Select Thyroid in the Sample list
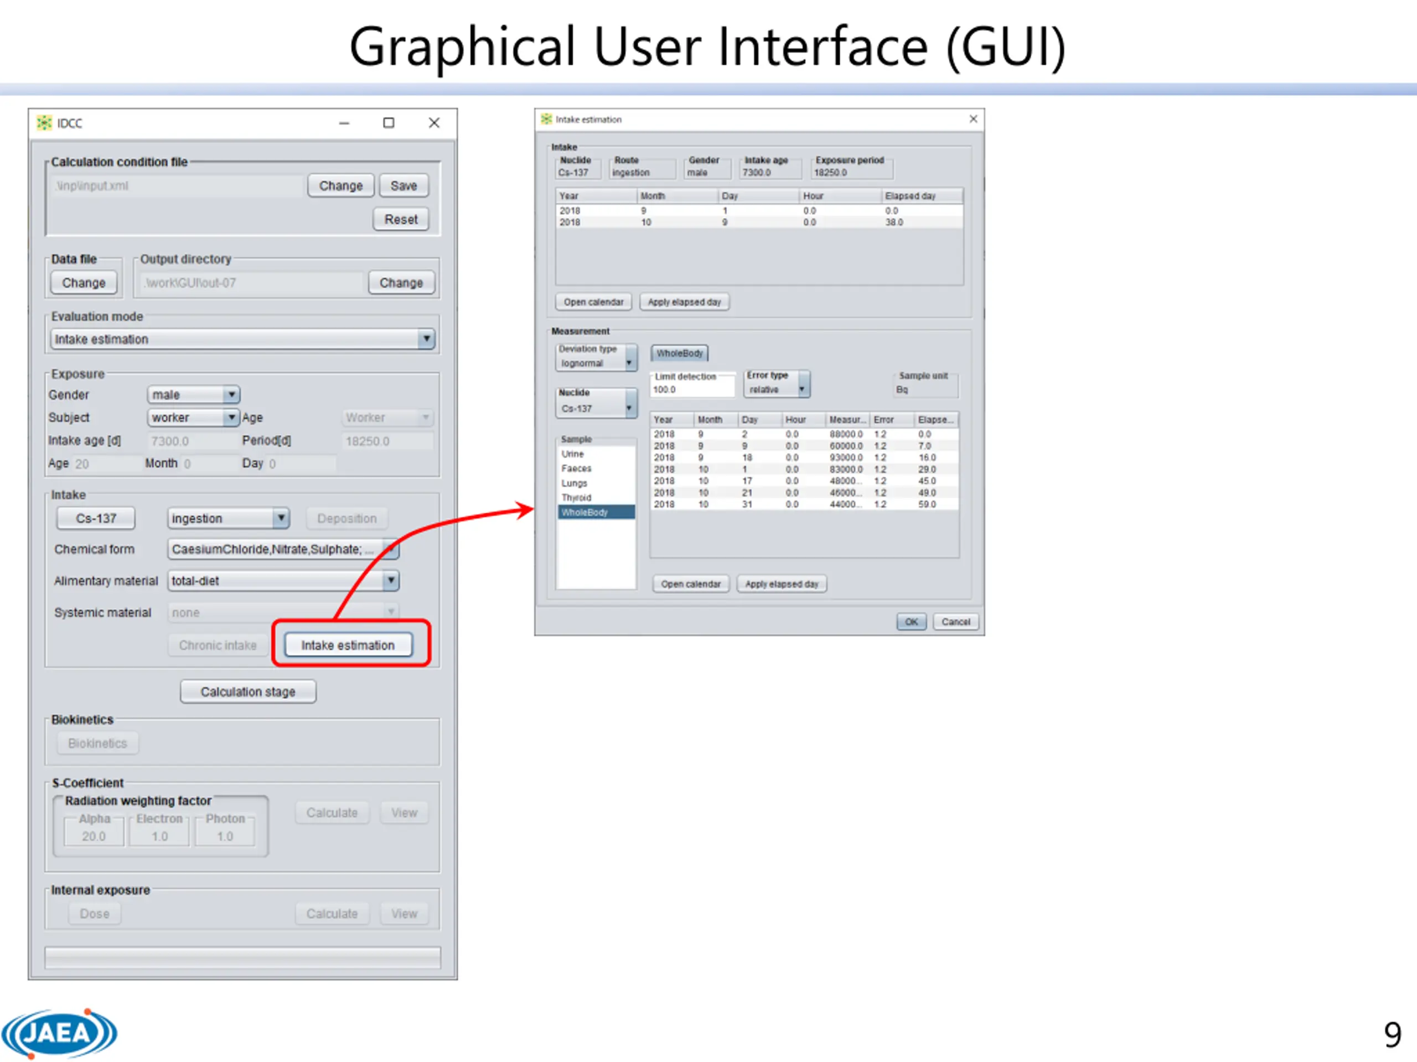Image resolution: width=1417 pixels, height=1062 pixels. tap(596, 497)
